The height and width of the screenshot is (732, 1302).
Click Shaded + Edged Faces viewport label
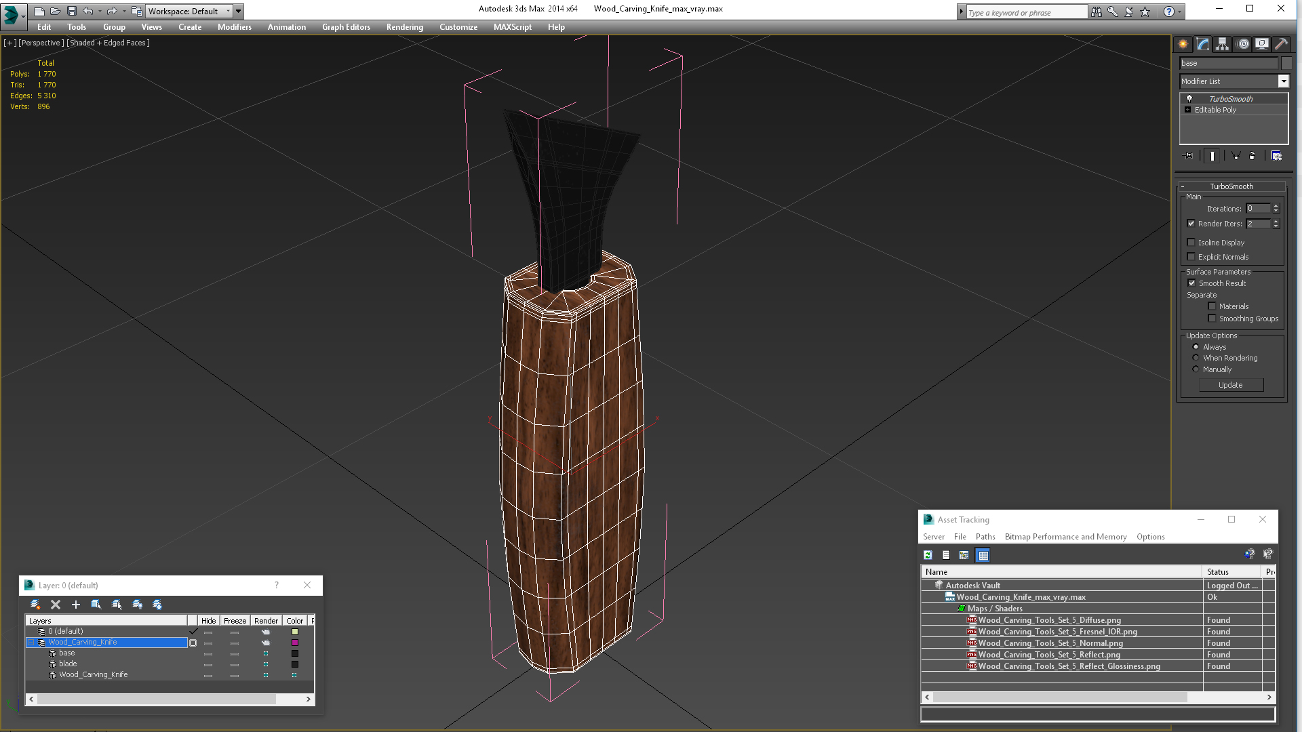click(x=108, y=43)
